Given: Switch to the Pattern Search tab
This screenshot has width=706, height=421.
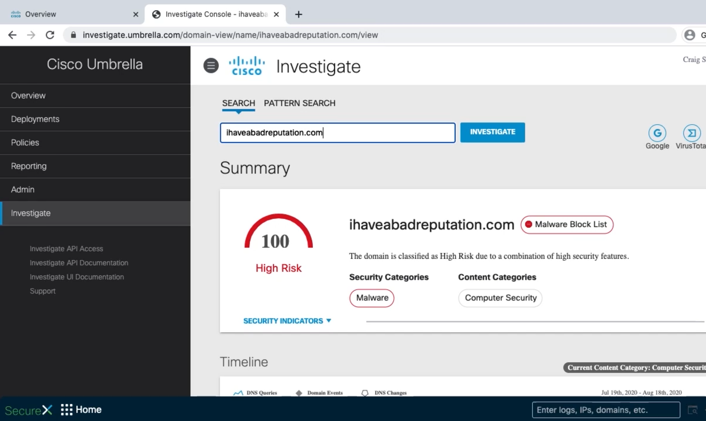Looking at the screenshot, I should point(300,103).
